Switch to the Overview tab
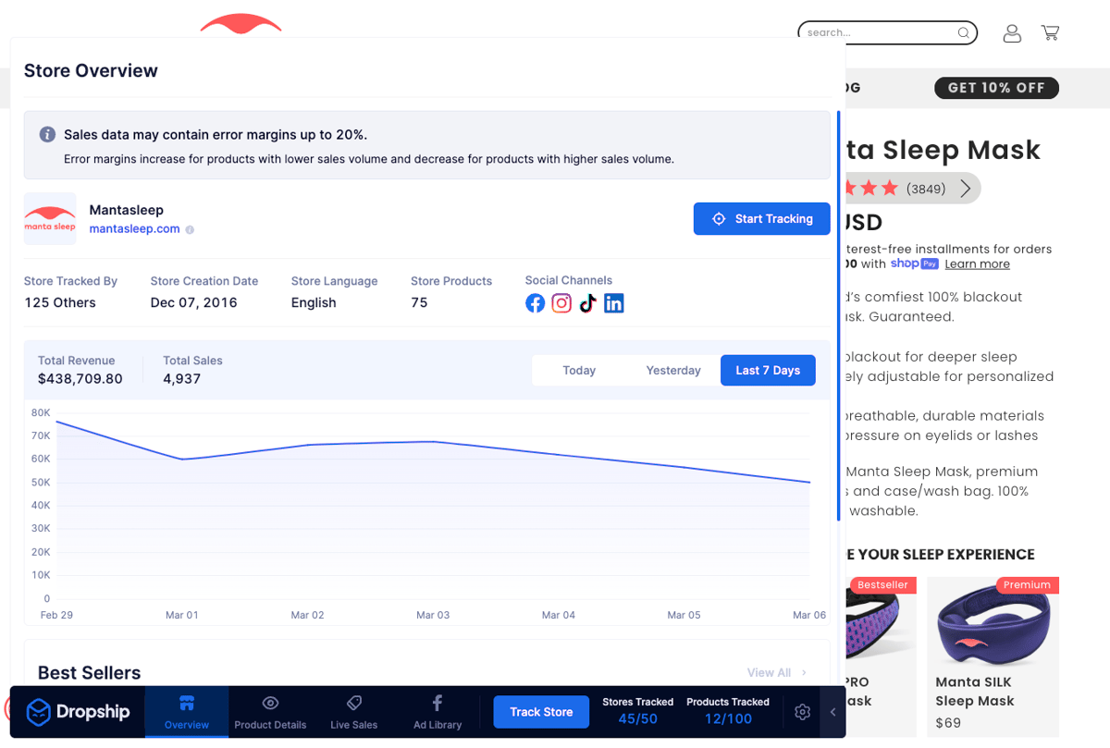Image resolution: width=1110 pixels, height=748 pixels. 187,712
